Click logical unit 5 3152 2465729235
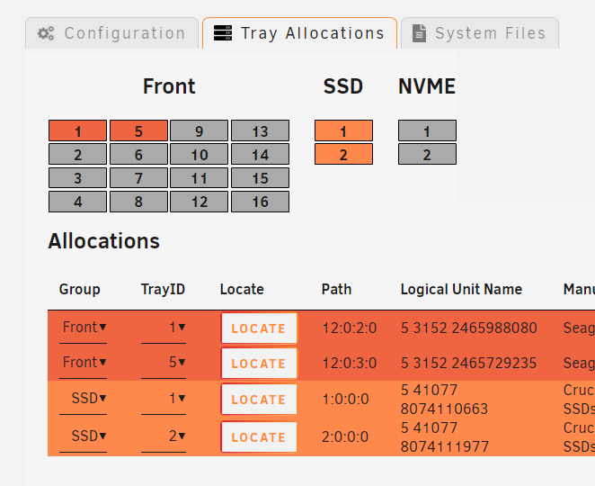Image resolution: width=595 pixels, height=486 pixels. [x=469, y=363]
